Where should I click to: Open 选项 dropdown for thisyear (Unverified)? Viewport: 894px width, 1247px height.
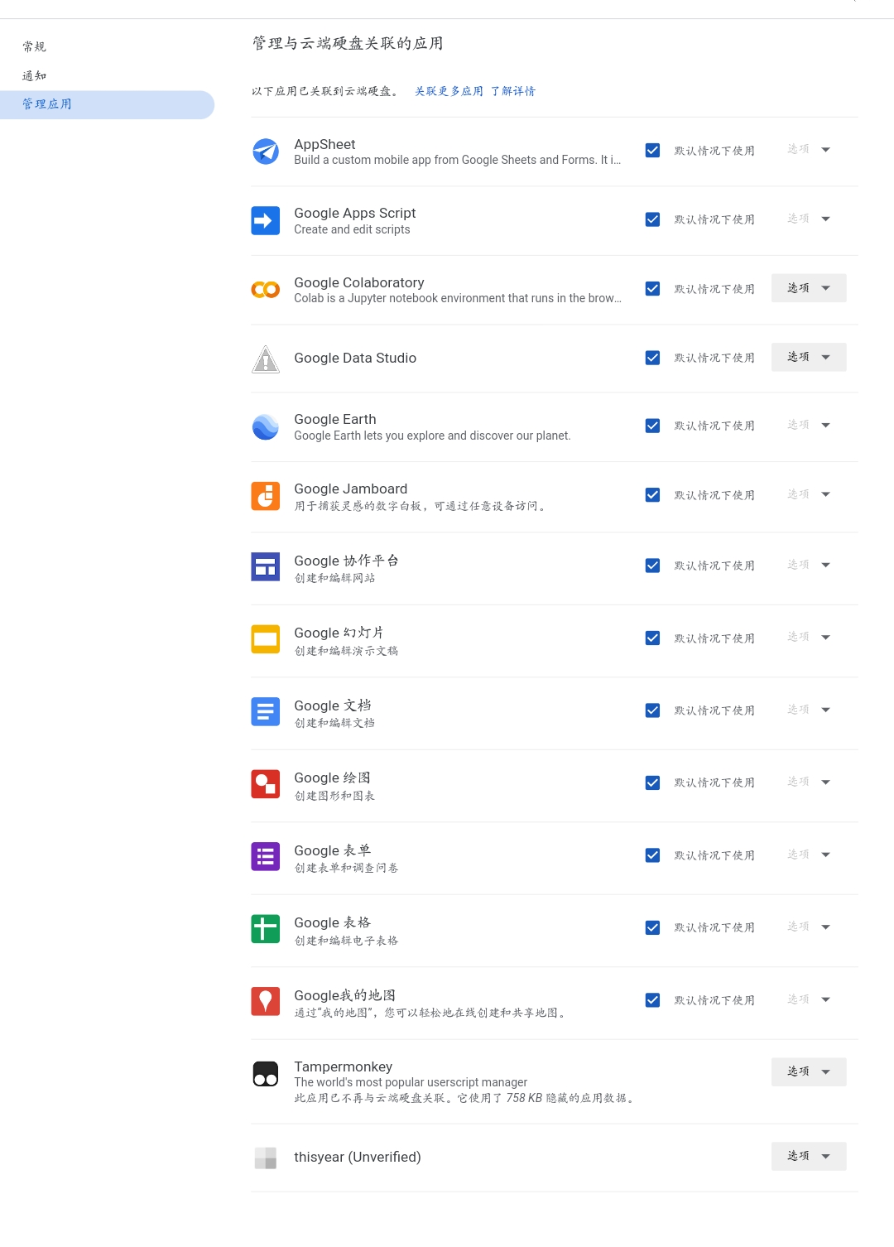coord(809,1156)
